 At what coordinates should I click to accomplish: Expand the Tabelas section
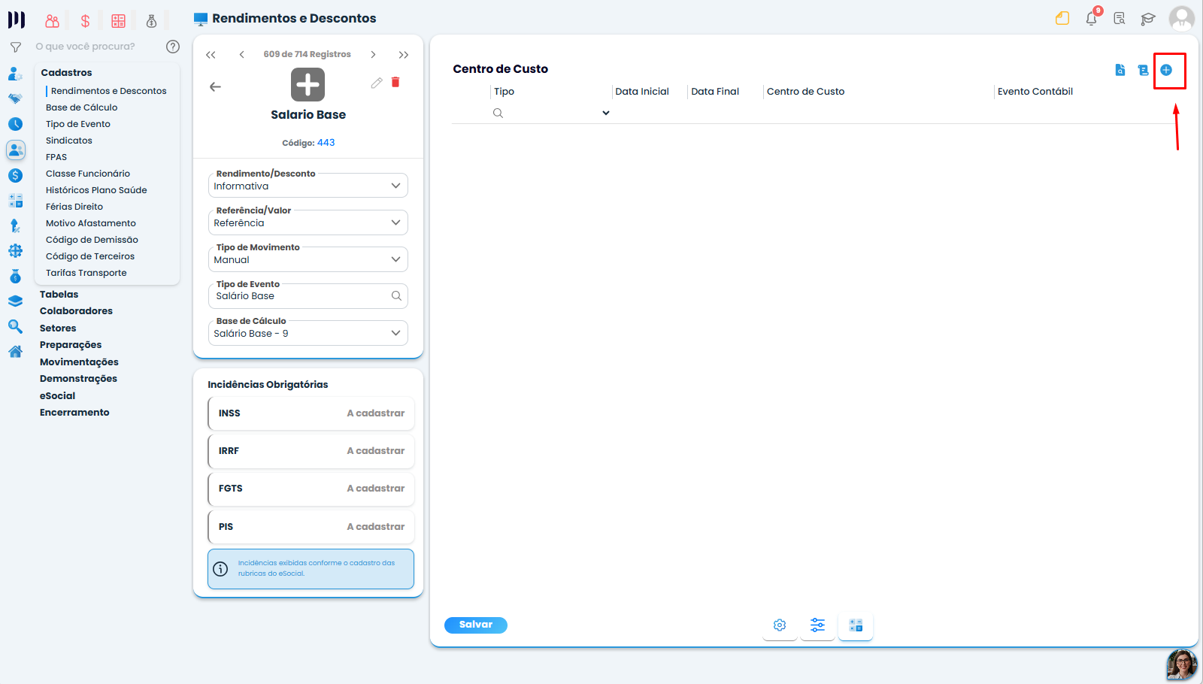[x=59, y=295]
